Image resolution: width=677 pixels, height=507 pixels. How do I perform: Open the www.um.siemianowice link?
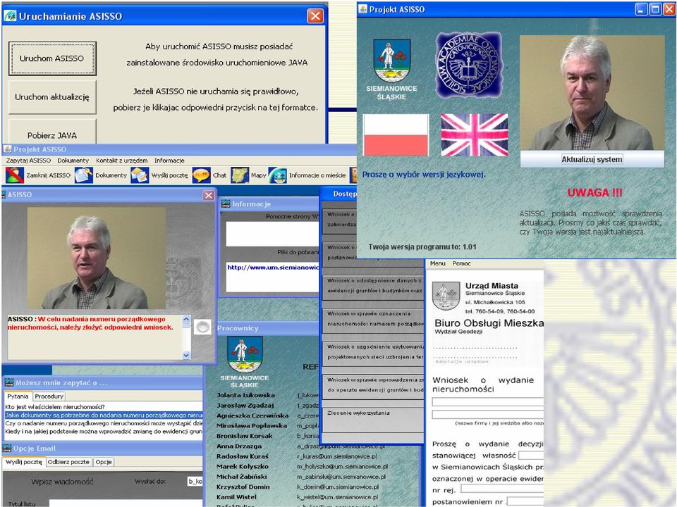click(273, 268)
